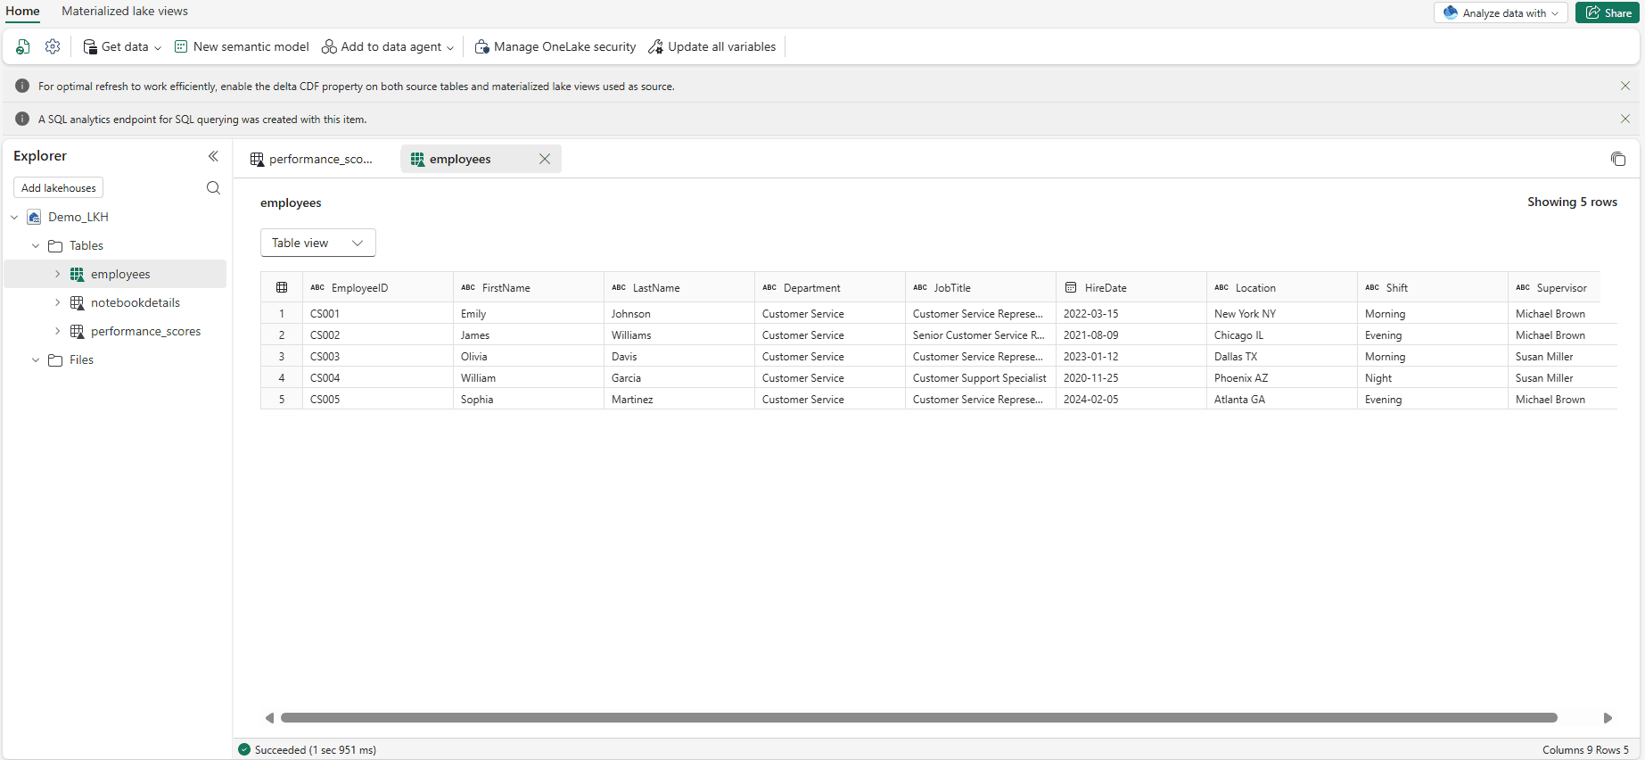Expand the notebookdetails table node
This screenshot has width=1645, height=760.
point(57,302)
